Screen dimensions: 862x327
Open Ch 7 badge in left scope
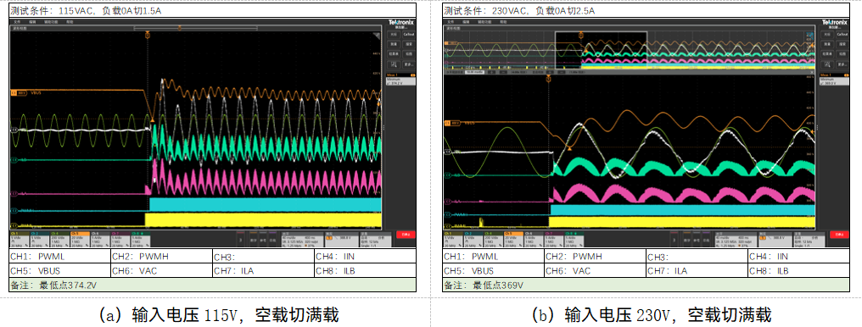point(120,239)
